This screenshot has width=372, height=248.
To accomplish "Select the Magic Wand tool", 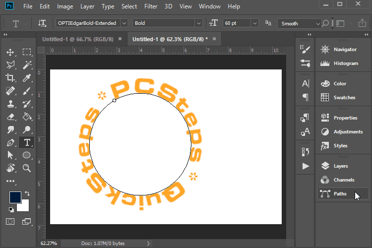I will click(x=27, y=65).
